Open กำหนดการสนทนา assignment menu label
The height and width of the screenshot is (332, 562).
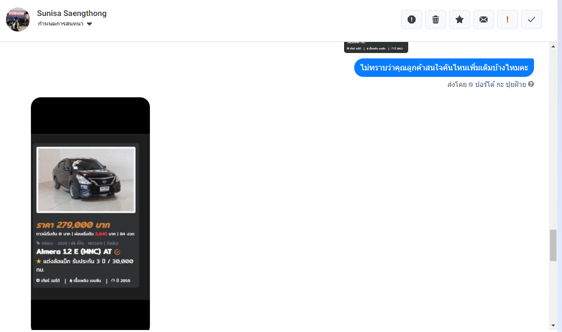[60, 23]
